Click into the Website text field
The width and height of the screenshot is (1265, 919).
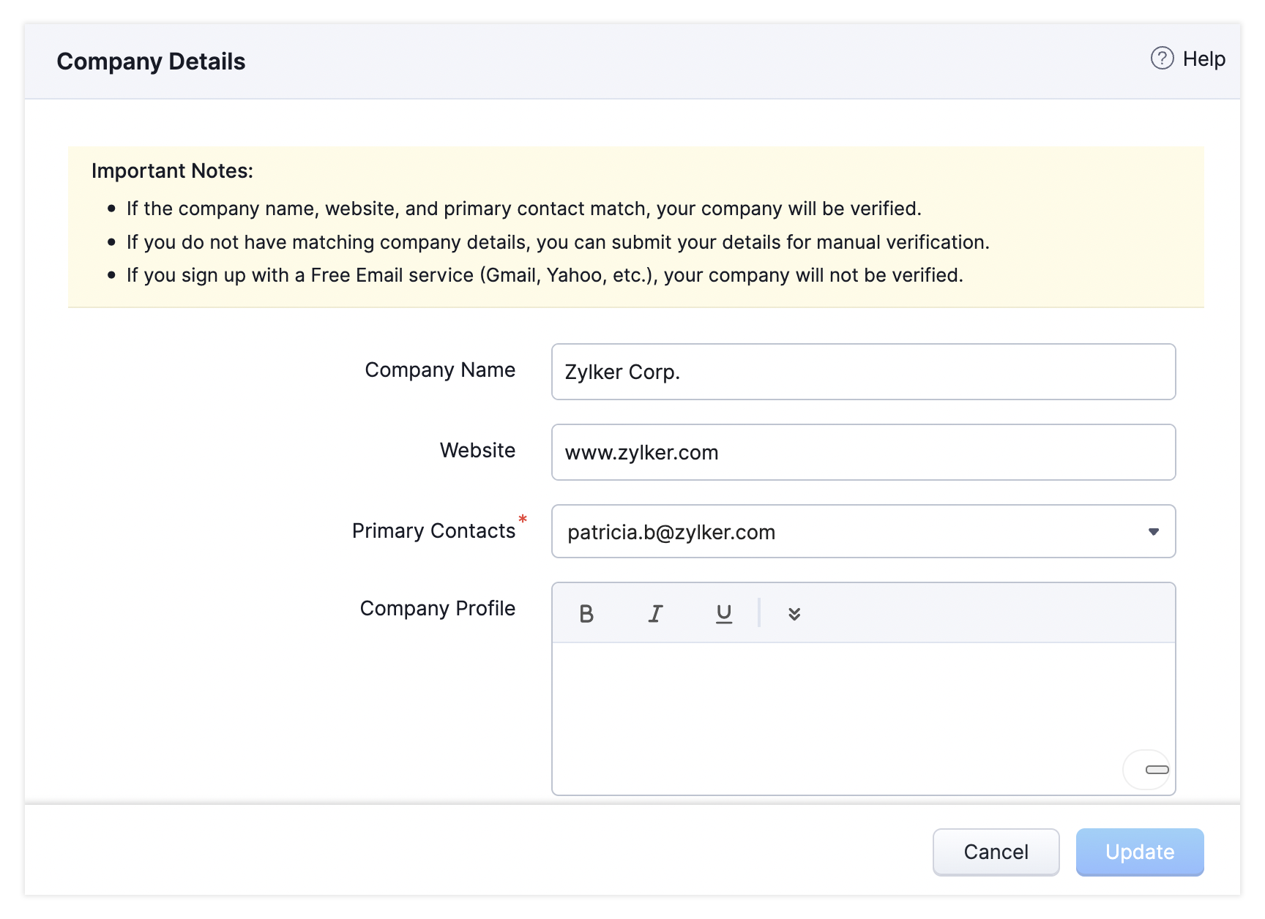[863, 453]
